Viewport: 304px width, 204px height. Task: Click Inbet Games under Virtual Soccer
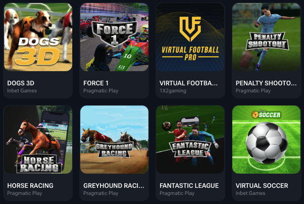[250, 193]
